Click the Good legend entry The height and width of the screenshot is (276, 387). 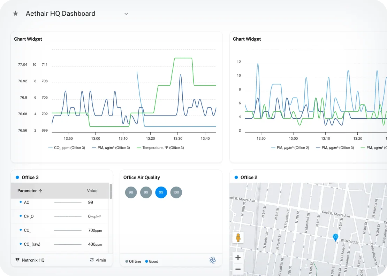[152, 261]
